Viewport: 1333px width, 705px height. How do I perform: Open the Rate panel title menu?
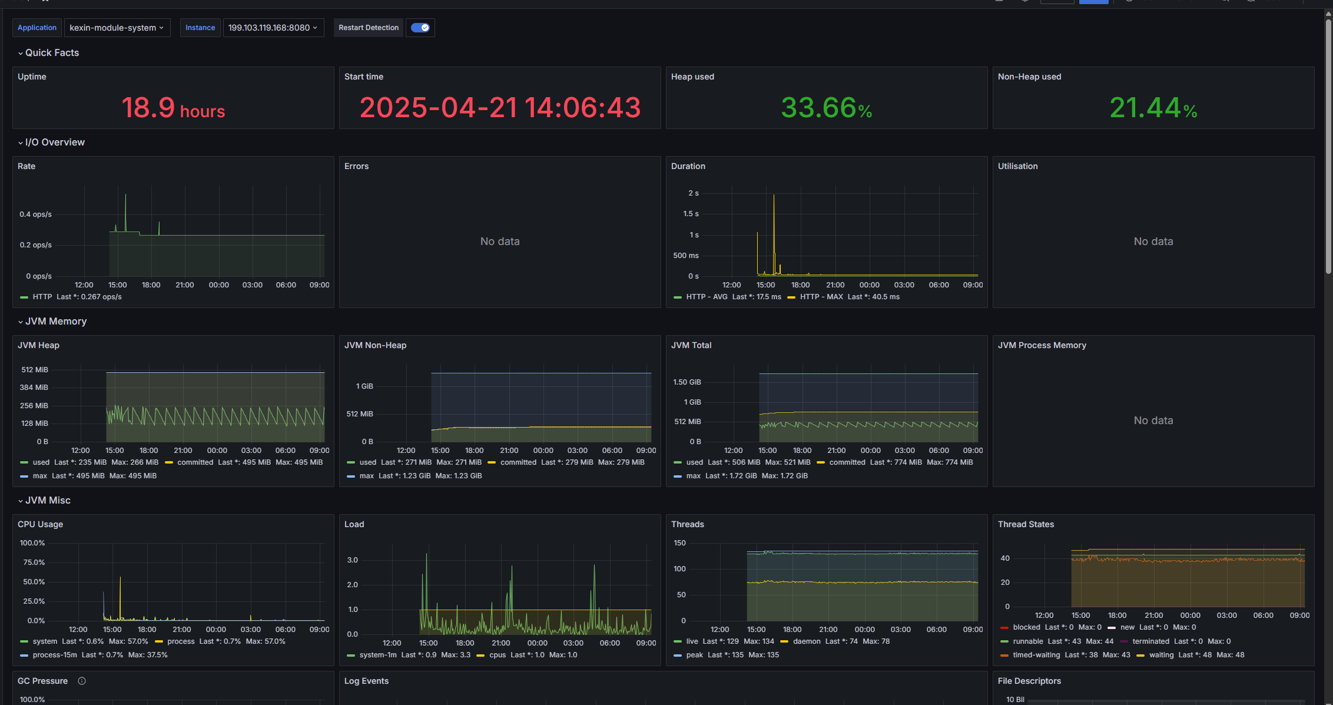[26, 166]
